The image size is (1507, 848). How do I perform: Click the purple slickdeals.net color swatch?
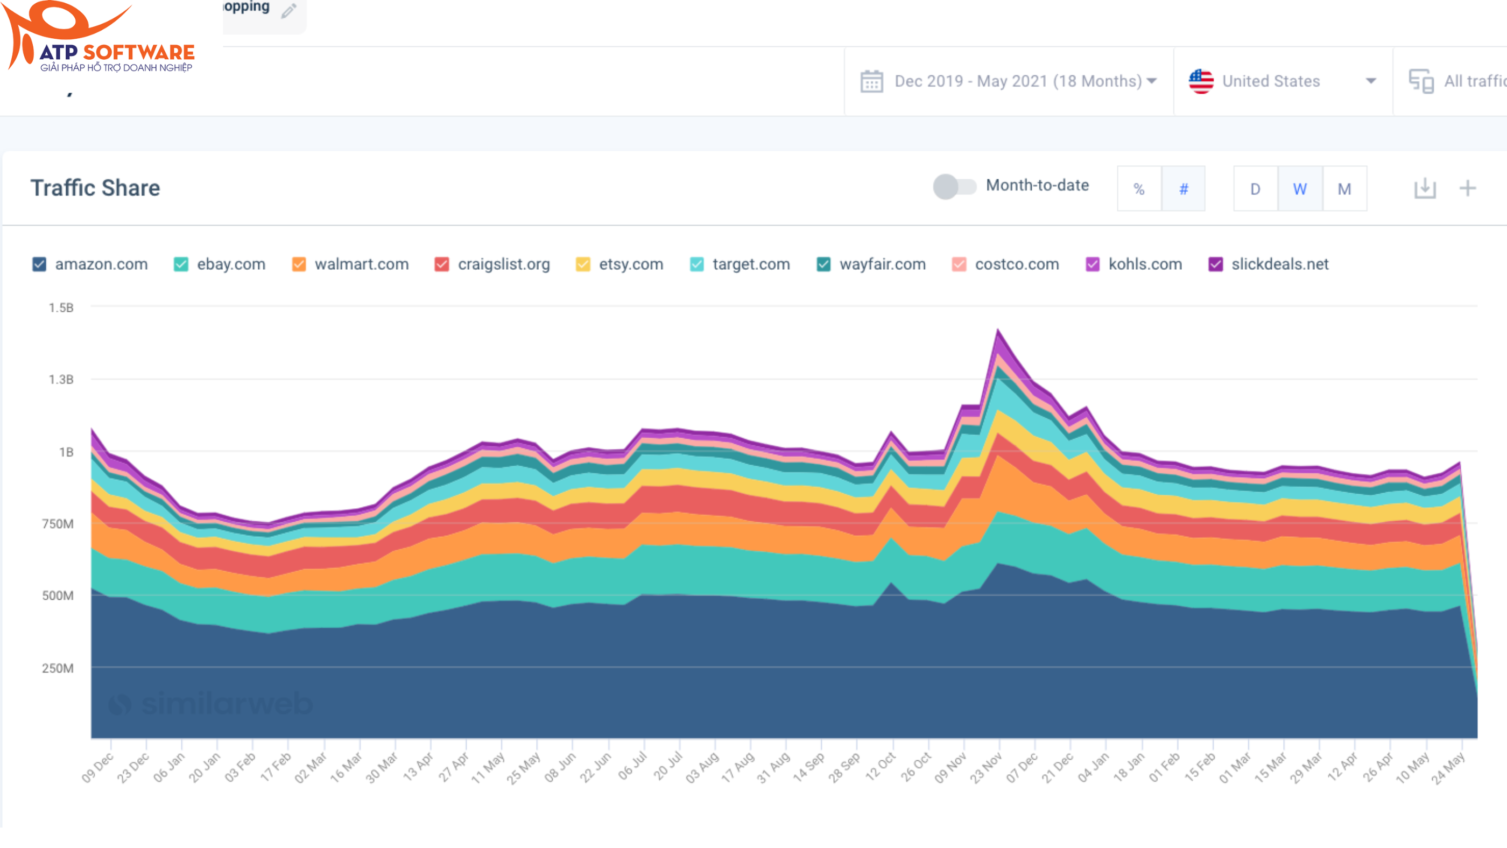click(1215, 264)
